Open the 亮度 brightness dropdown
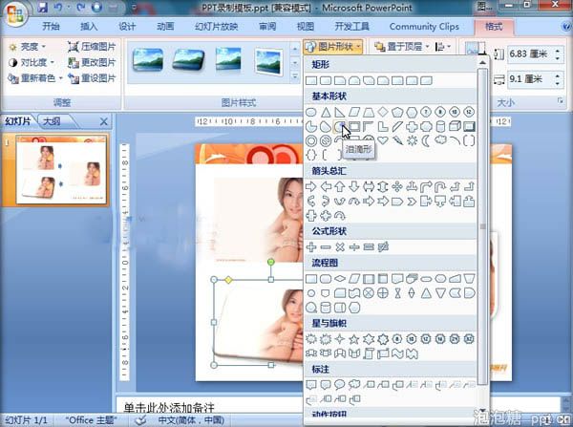The width and height of the screenshot is (573, 427). [28, 47]
